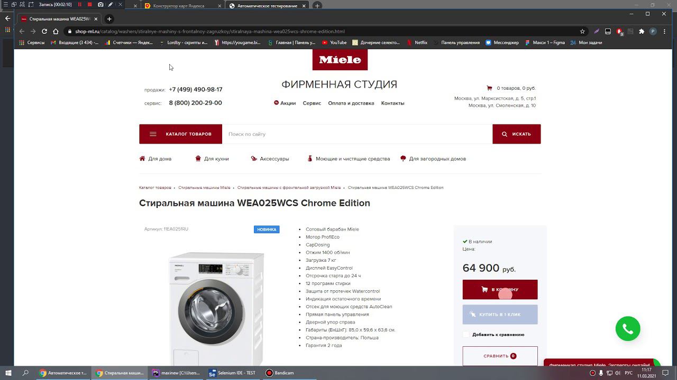Open Chrome three-dot menu

coord(664,31)
